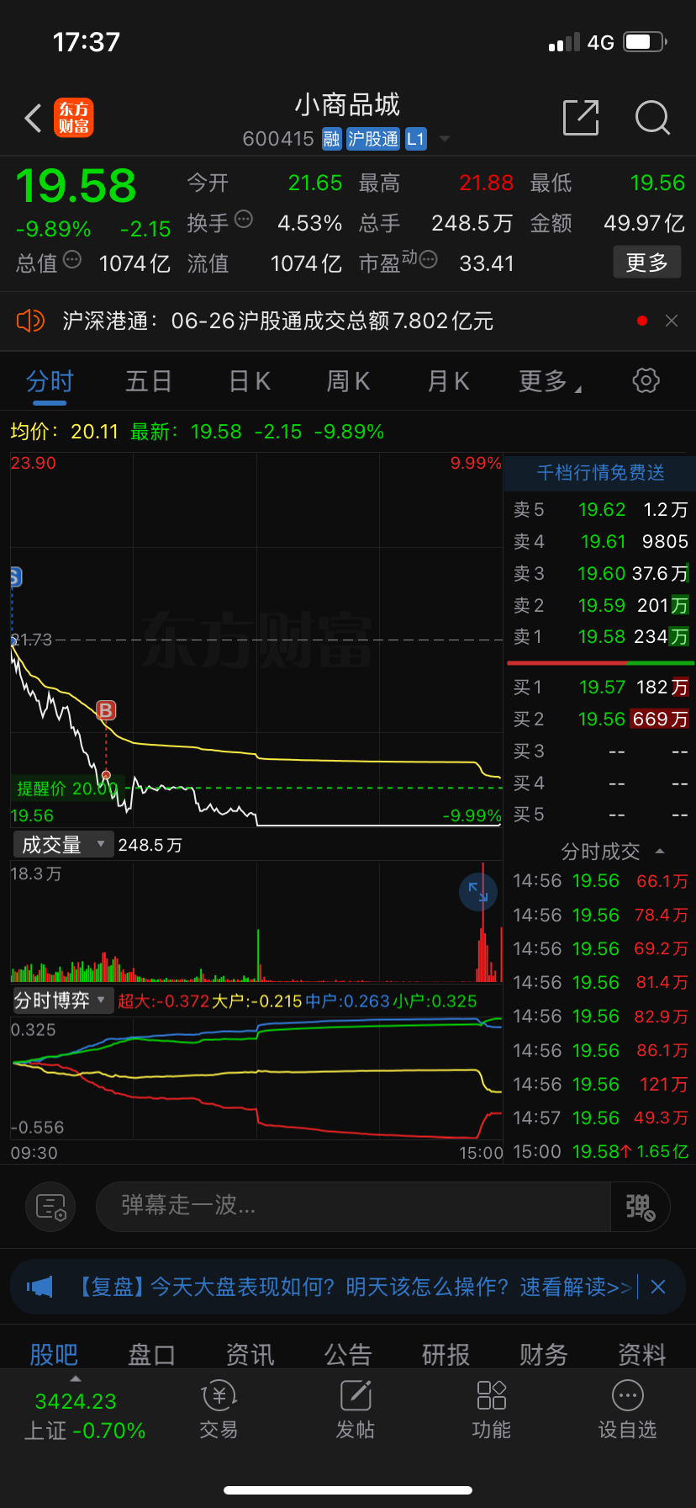Toggle the 弹 bullet-comments switch
This screenshot has height=1508, width=696.
(x=641, y=1207)
